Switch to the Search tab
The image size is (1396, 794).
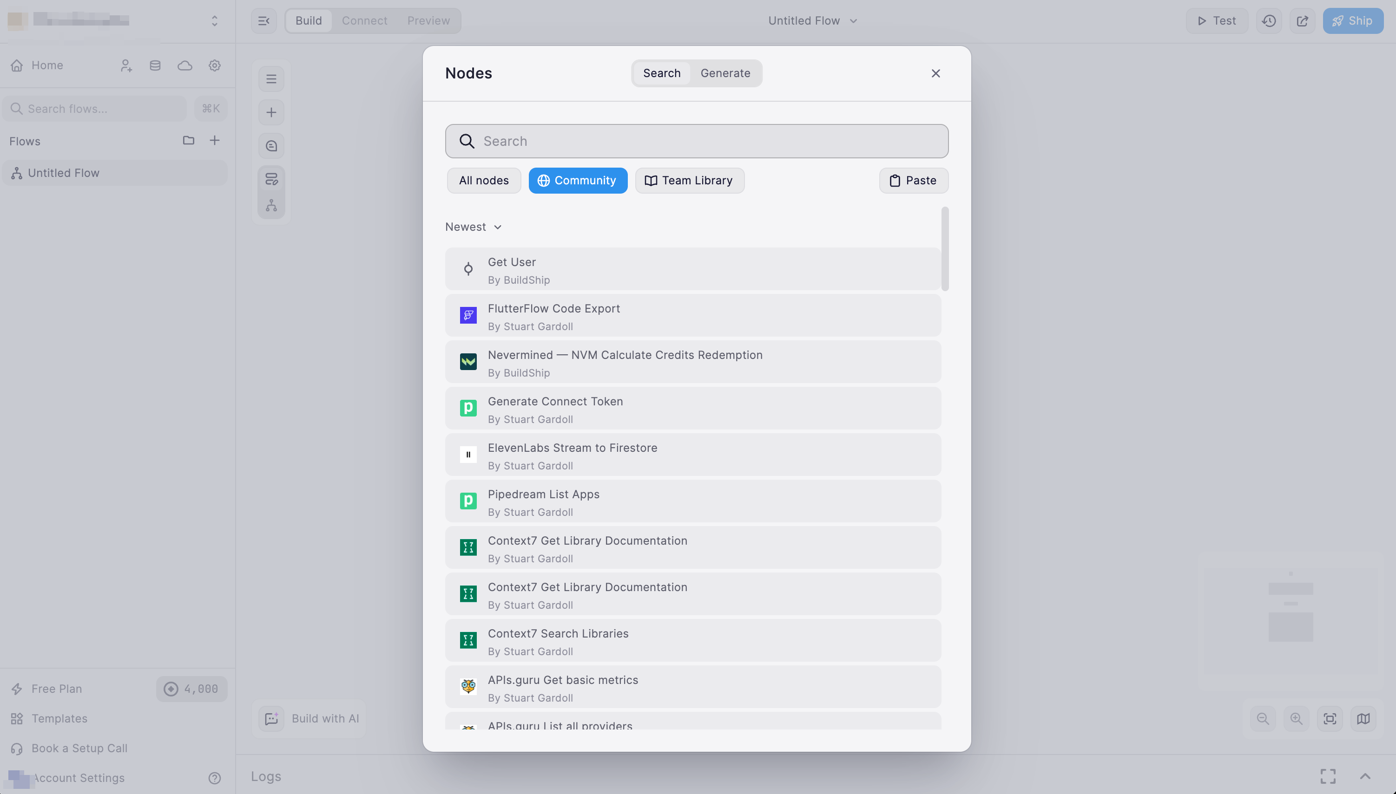click(x=661, y=73)
